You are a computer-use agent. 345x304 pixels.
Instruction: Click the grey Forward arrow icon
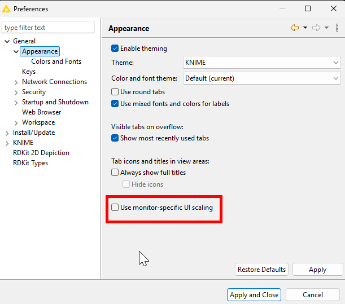(x=316, y=28)
